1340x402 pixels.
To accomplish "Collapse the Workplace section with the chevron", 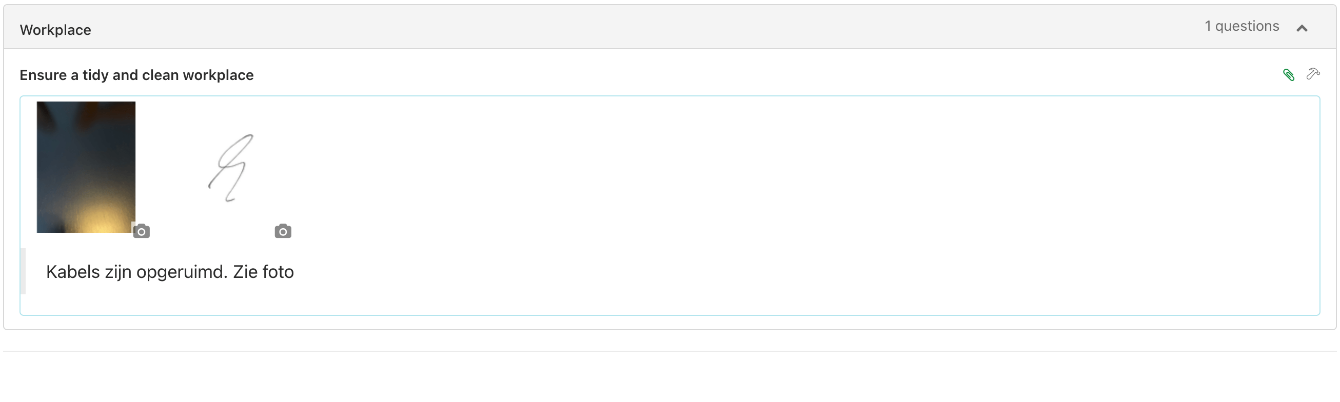I will pos(1302,28).
